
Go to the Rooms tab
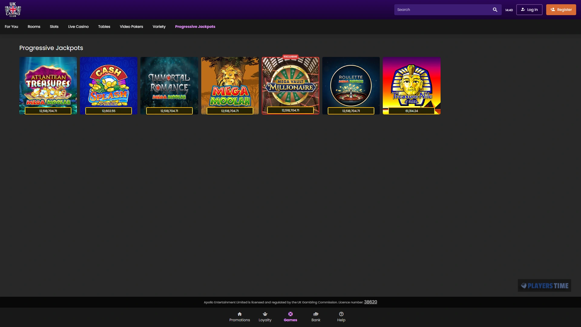[34, 27]
